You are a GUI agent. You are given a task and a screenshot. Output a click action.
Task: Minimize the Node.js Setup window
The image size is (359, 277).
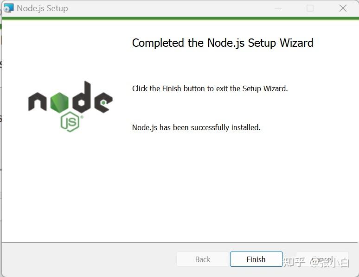[x=278, y=8]
